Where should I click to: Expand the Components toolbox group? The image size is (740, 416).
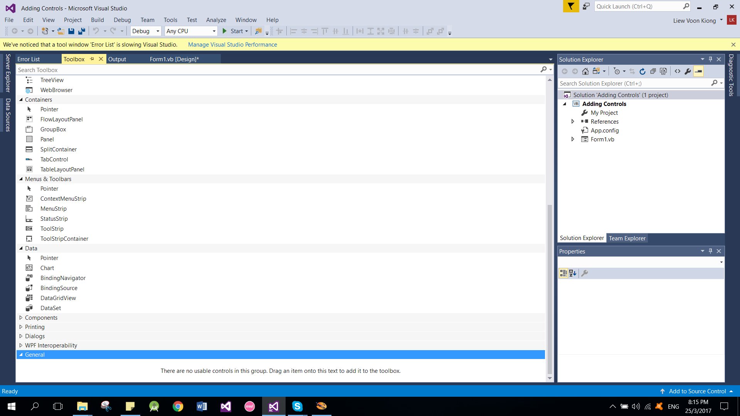(21, 317)
